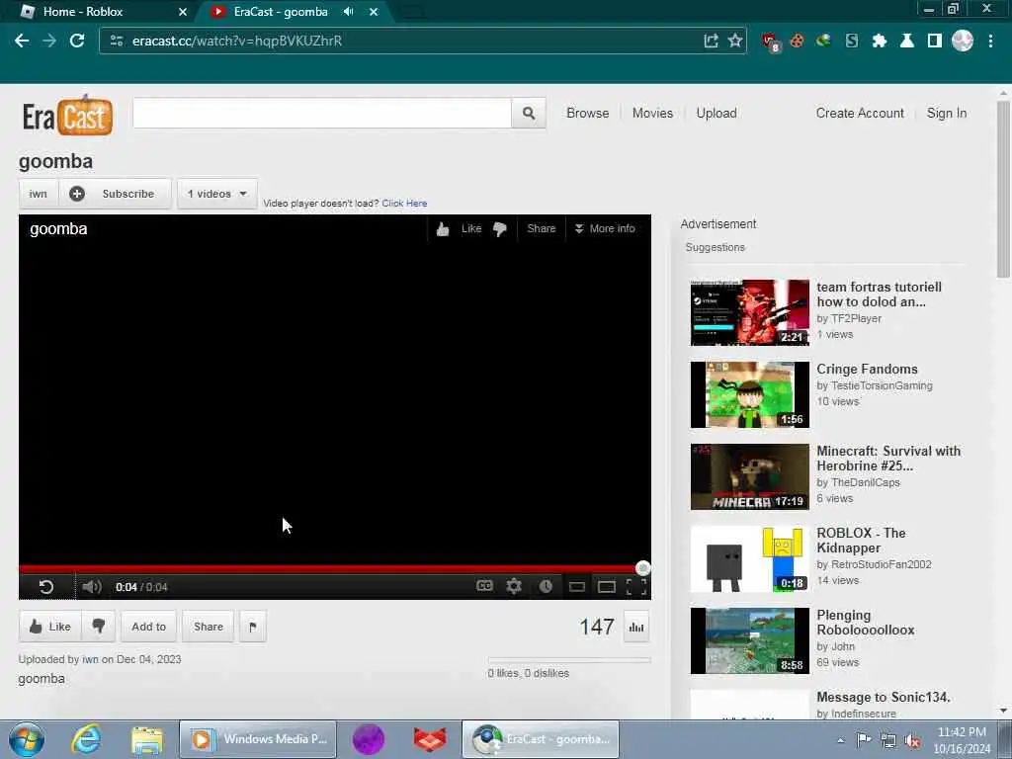
Task: Expand More info in the player overlay
Action: 605,228
